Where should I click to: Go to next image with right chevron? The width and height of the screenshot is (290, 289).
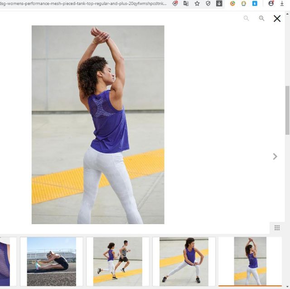click(275, 157)
